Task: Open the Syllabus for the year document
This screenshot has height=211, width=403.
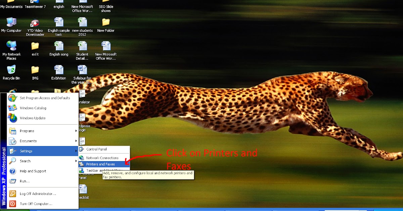Action: pos(82,71)
